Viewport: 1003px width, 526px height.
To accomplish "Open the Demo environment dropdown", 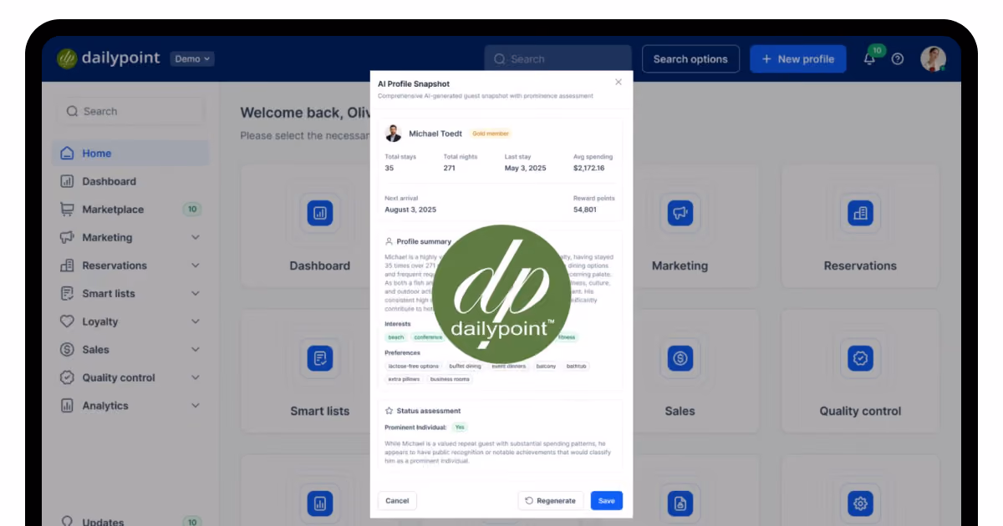I will tap(192, 59).
